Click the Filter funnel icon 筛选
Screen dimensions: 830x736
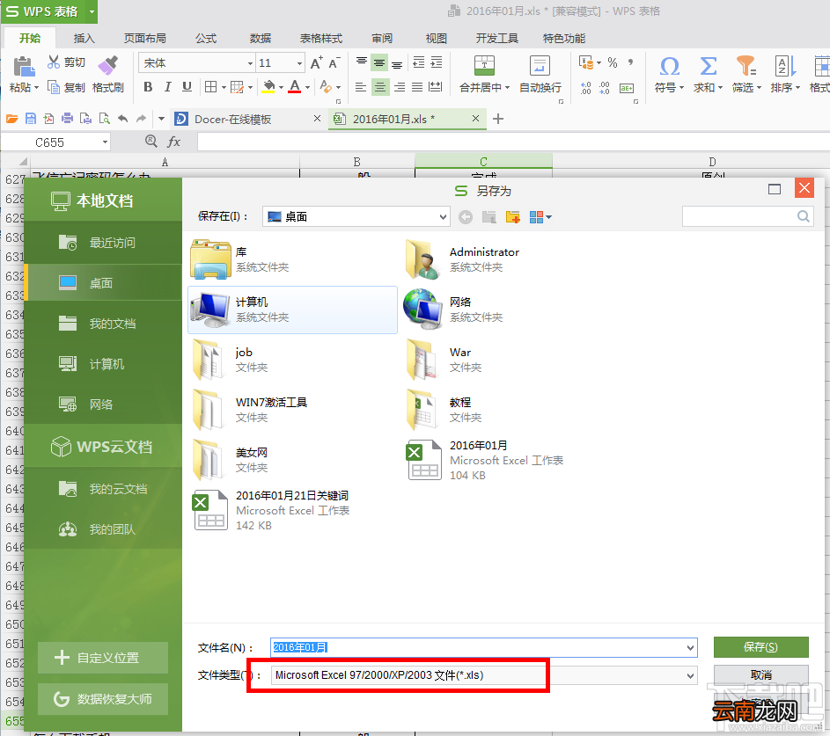746,66
